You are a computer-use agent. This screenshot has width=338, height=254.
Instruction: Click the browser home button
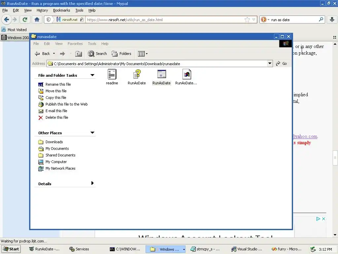(37, 20)
